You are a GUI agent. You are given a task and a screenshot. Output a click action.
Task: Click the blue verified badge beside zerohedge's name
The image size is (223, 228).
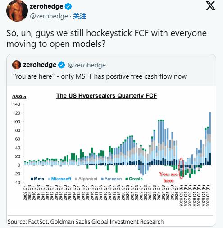click(68, 7)
